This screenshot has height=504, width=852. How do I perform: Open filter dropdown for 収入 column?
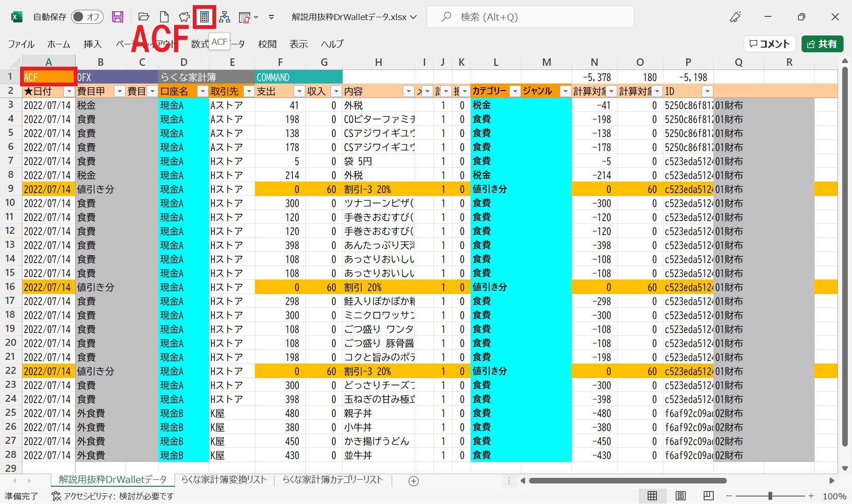coord(336,91)
